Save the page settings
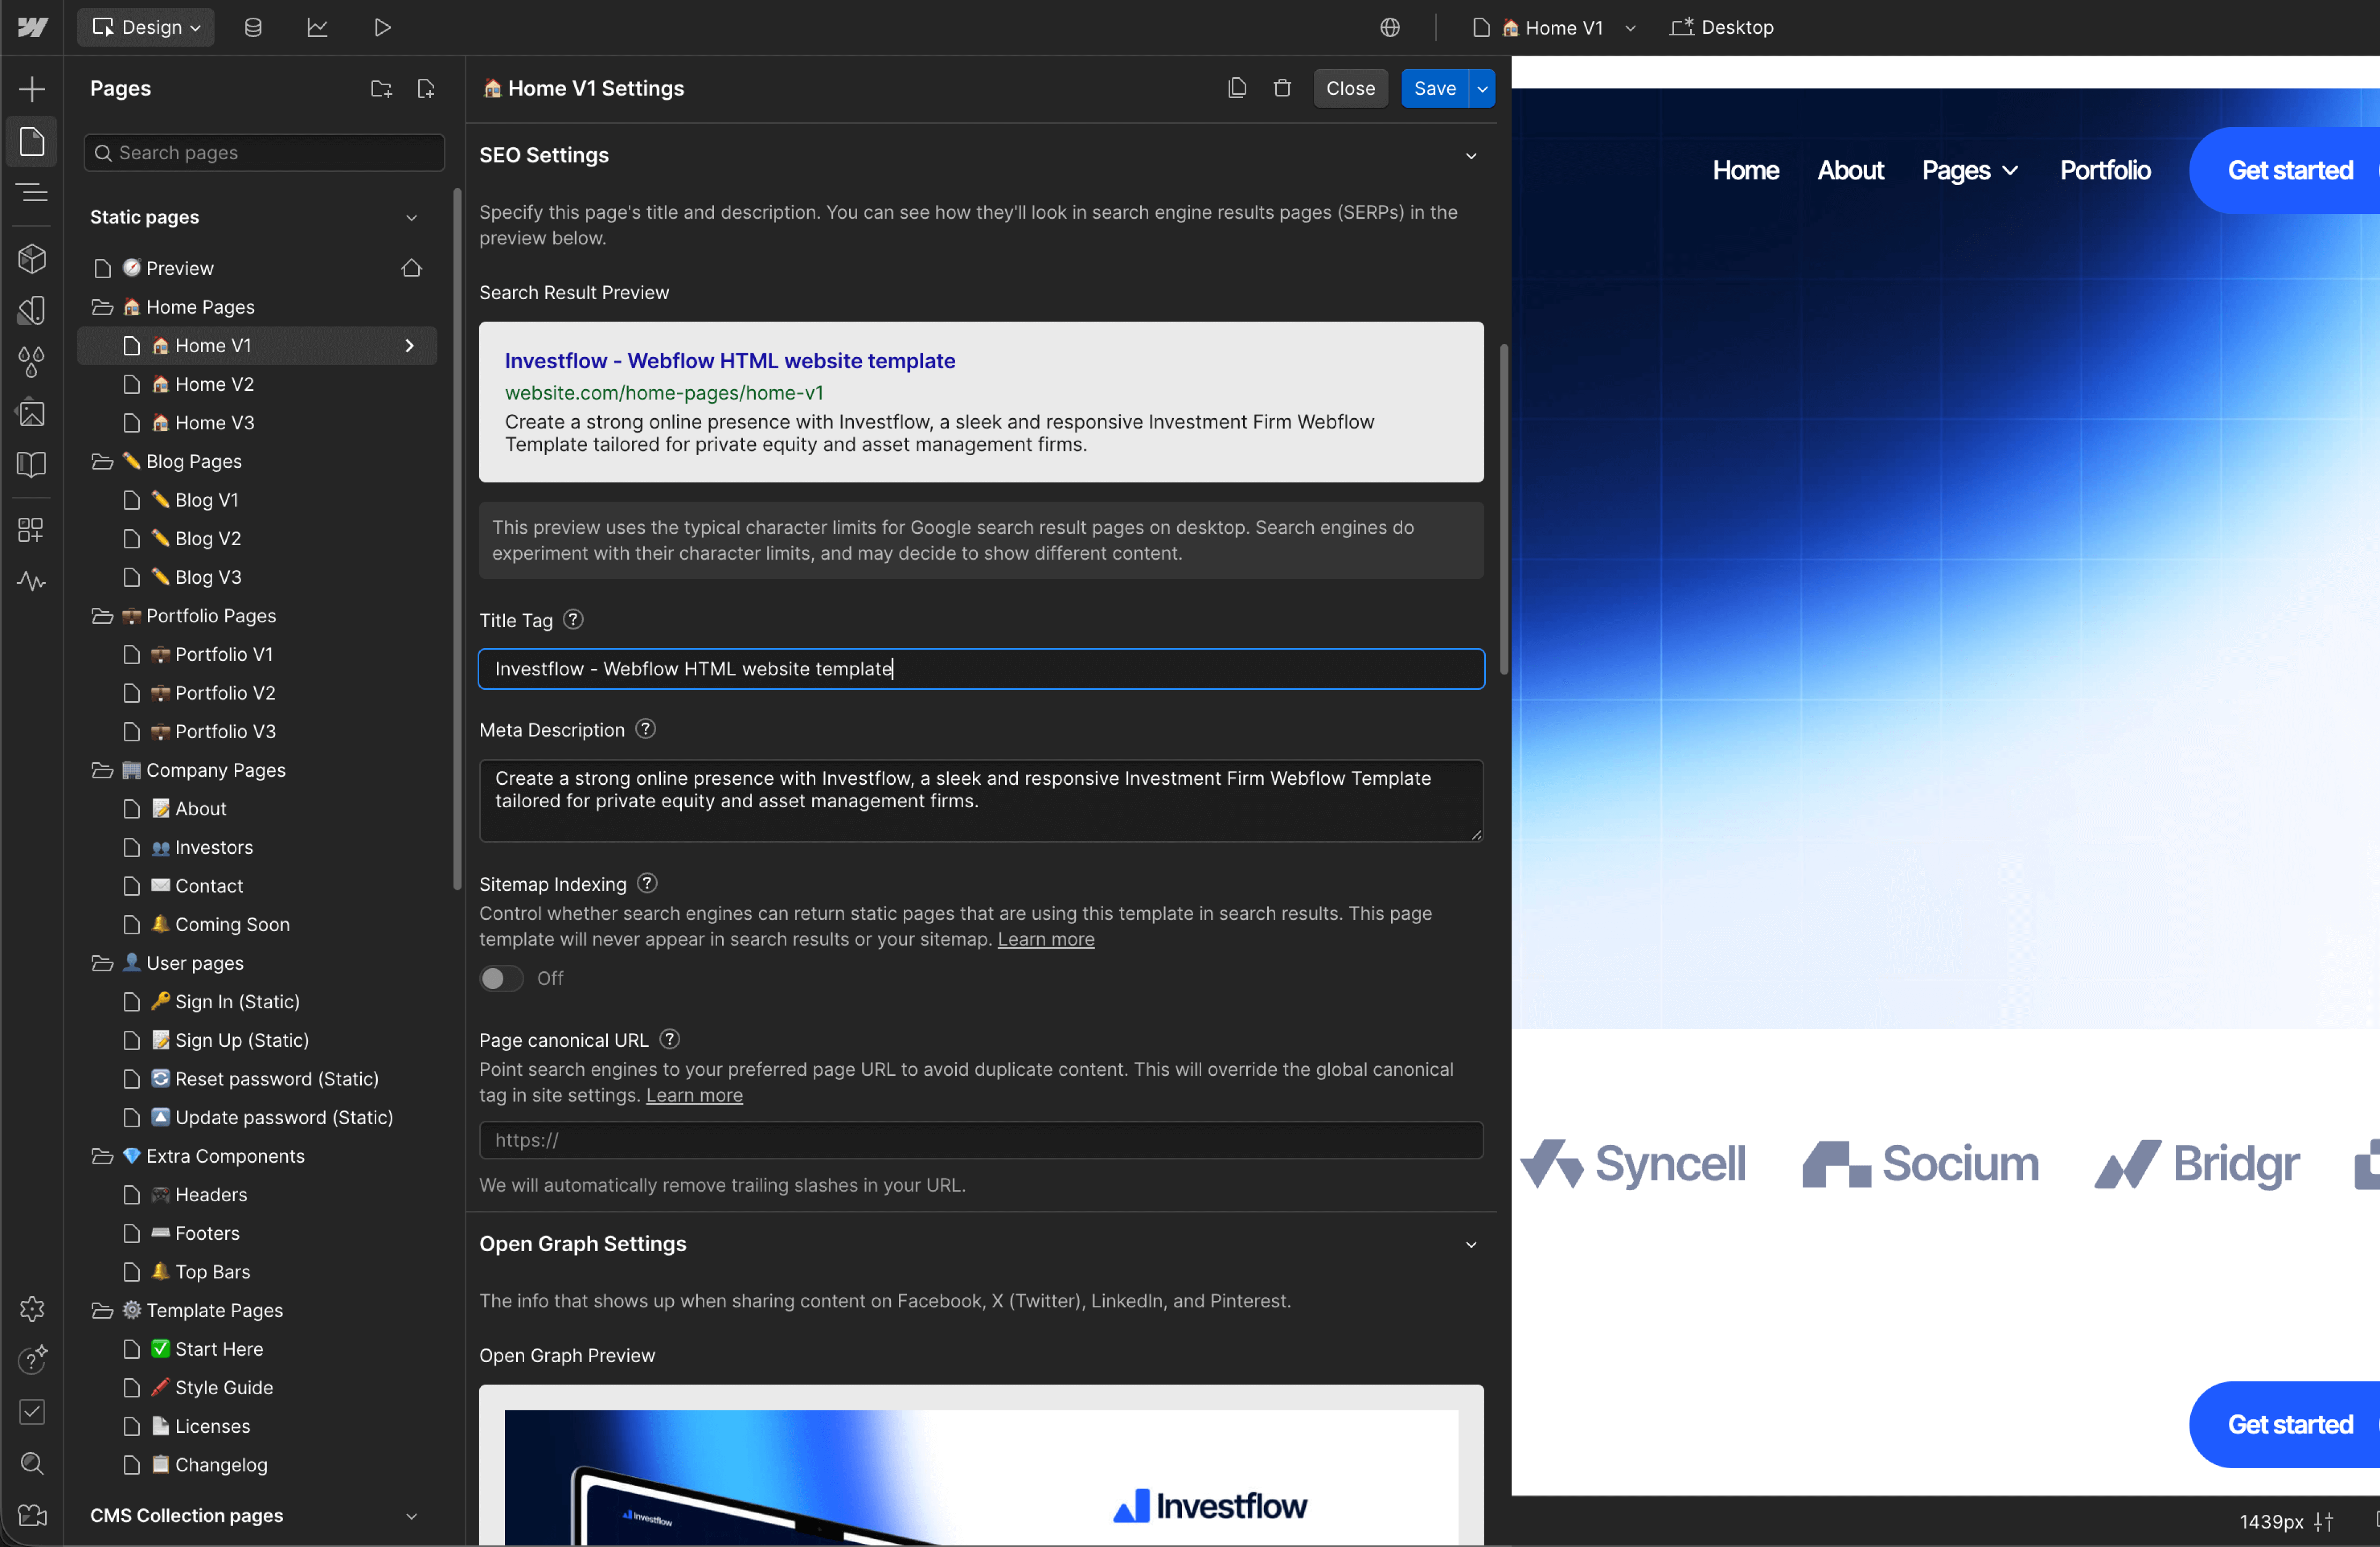This screenshot has height=1547, width=2380. pos(1433,88)
